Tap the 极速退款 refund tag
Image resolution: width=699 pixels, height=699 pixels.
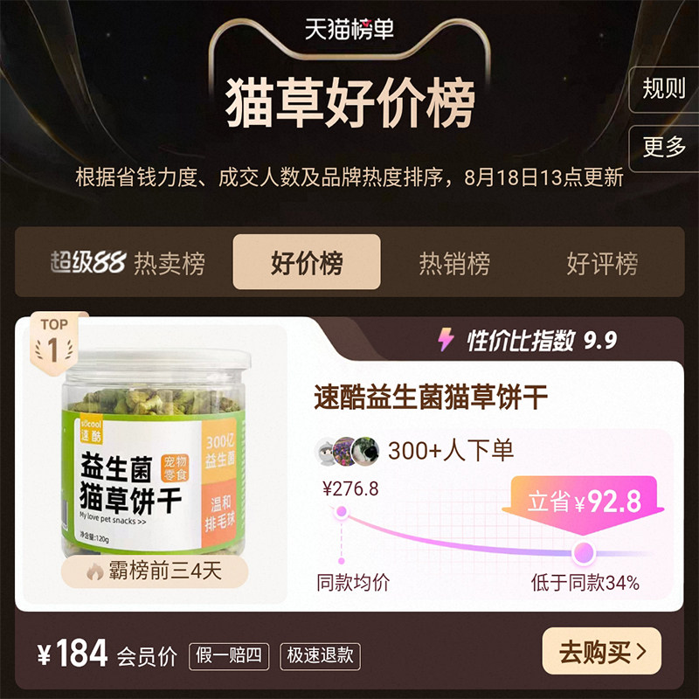coord(320,656)
